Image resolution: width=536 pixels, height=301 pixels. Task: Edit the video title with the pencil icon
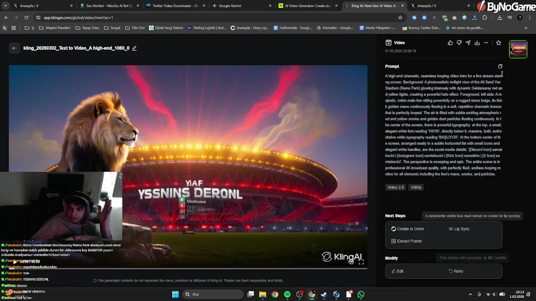[134, 48]
